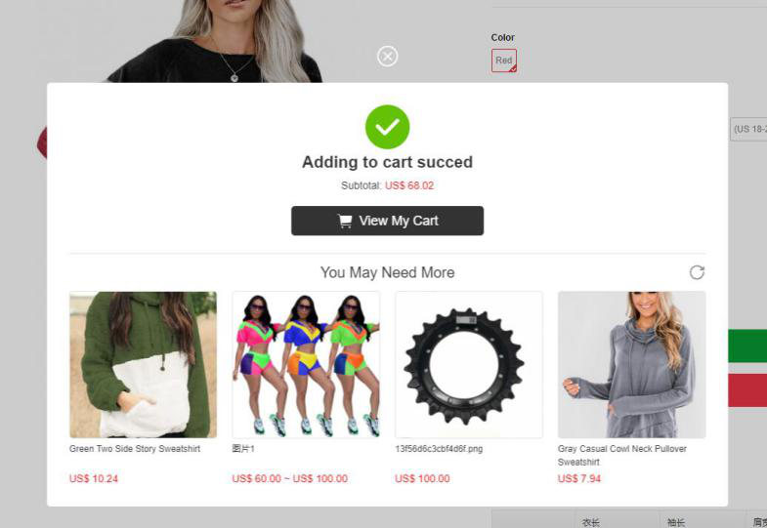Refresh the You May Need More recommendations
Screen dimensions: 767x528
tap(697, 272)
